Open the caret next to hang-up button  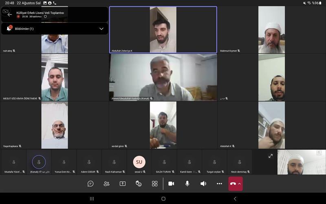point(240,184)
